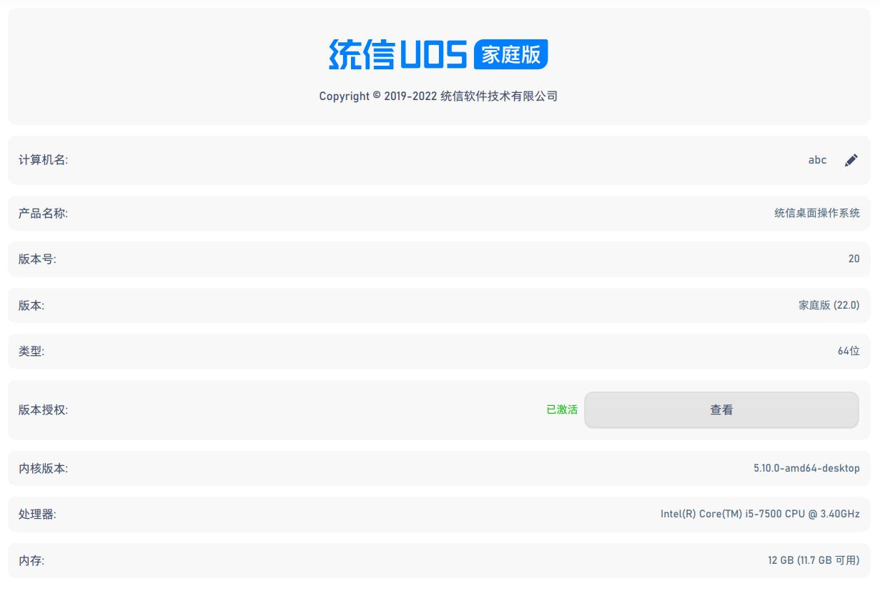The height and width of the screenshot is (611, 880).
Task: Click the 统信UOS logo
Action: (x=438, y=54)
